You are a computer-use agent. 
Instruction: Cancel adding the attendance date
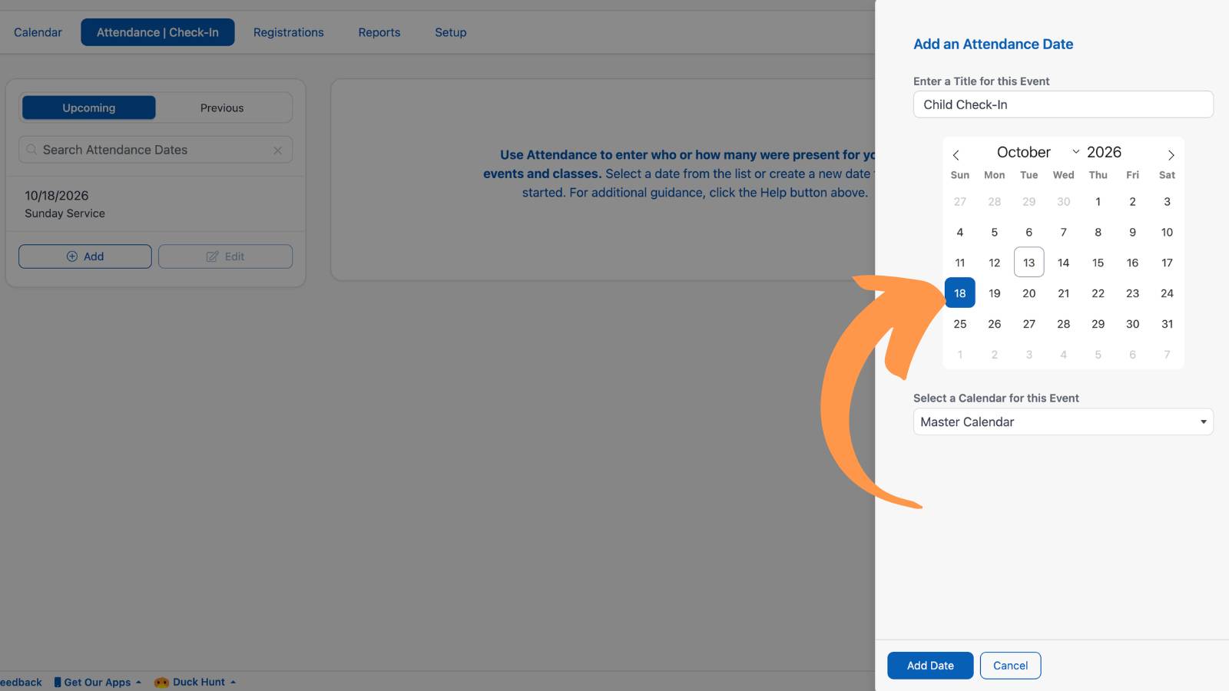(1010, 666)
